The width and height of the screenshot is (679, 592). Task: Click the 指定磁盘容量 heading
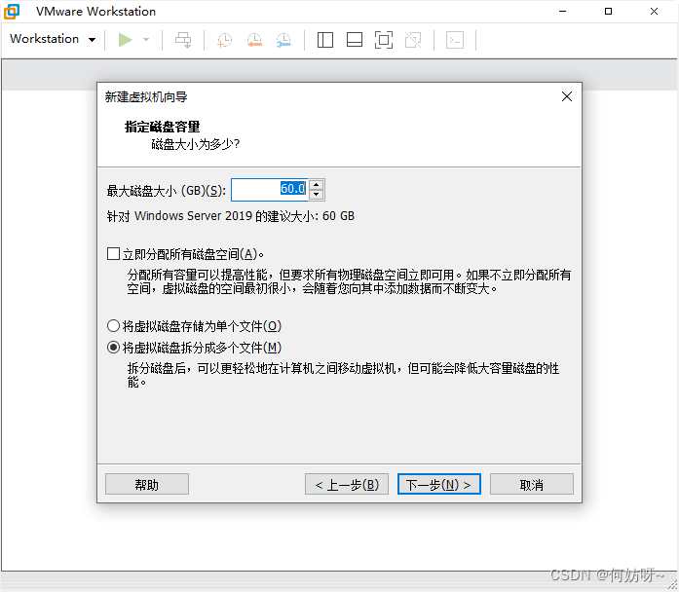162,127
